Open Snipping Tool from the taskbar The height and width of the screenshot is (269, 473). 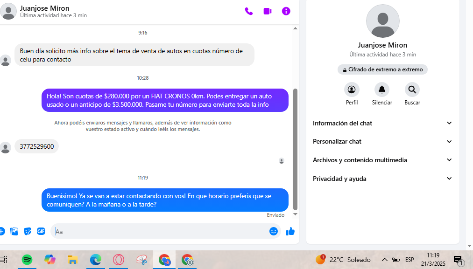pyautogui.click(x=141, y=260)
